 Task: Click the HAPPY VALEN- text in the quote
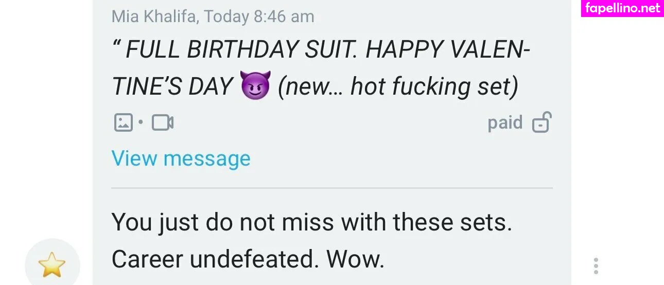448,50
